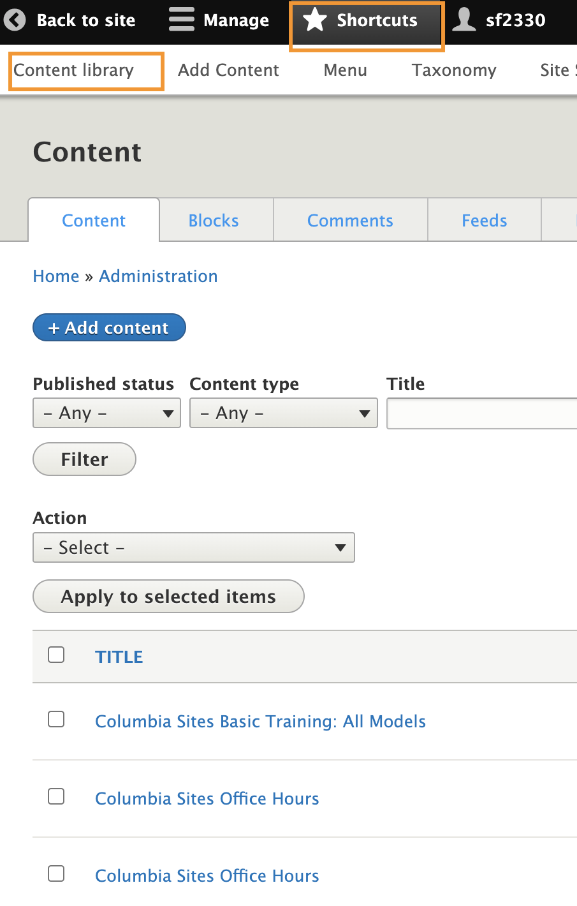Open the Published status dropdown

coord(106,413)
